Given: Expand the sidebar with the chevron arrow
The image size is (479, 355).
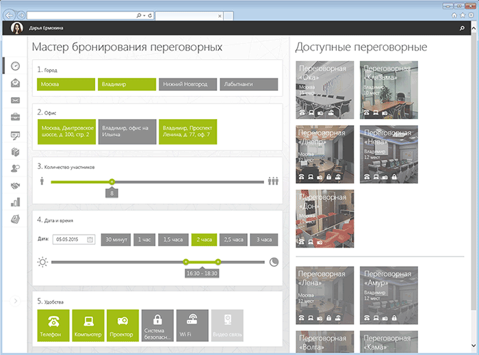Looking at the screenshot, I should tap(15, 301).
